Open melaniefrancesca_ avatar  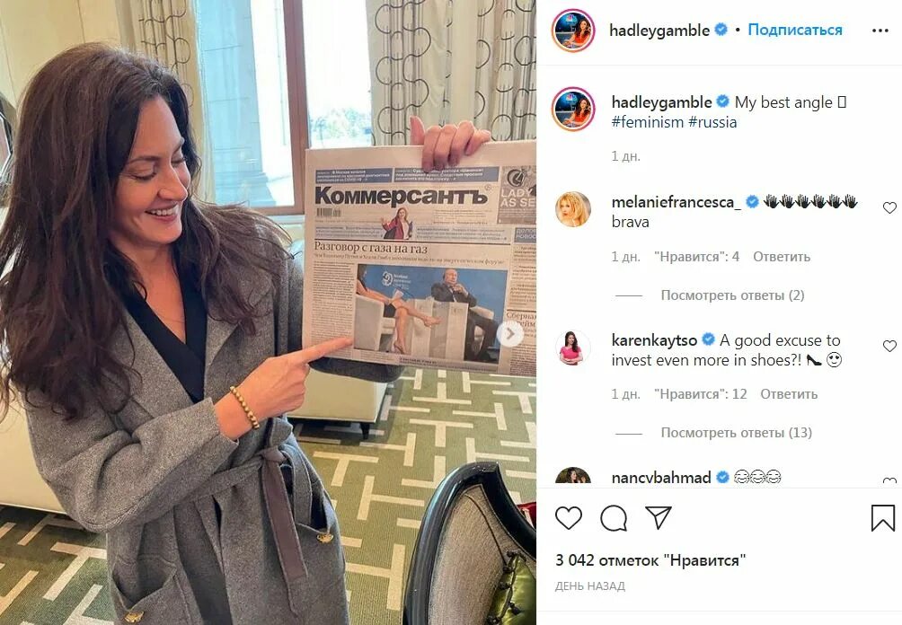click(573, 208)
